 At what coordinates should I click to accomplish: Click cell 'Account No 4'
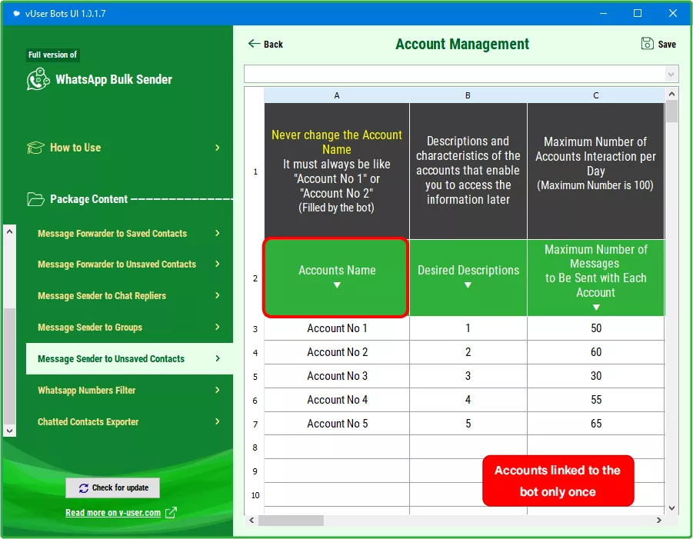coord(337,400)
